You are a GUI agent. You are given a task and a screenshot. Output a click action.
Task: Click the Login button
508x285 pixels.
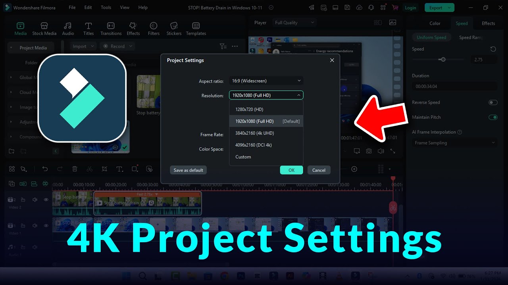pos(410,8)
